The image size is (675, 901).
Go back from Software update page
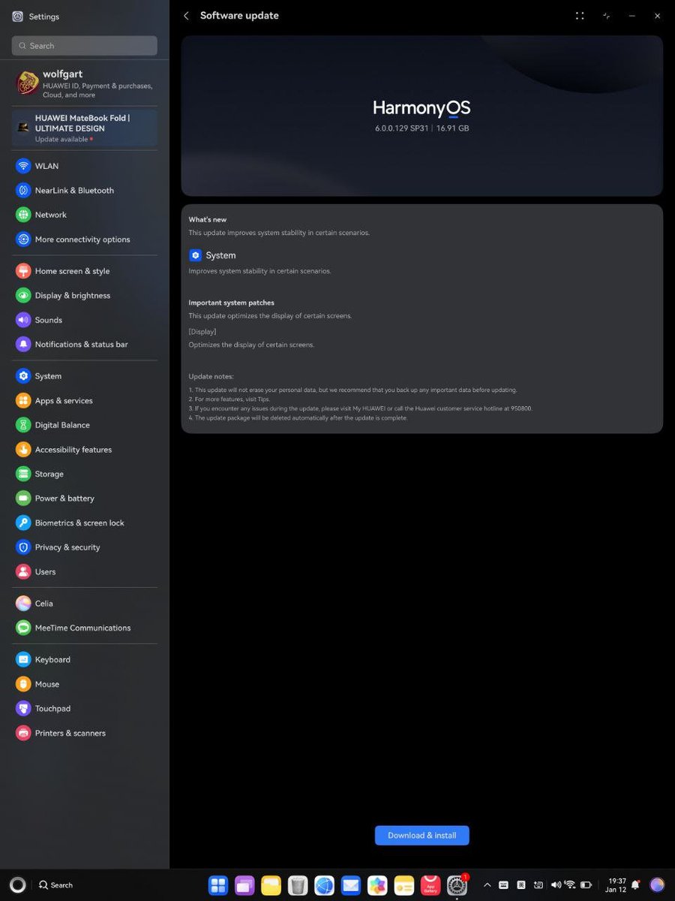click(186, 16)
